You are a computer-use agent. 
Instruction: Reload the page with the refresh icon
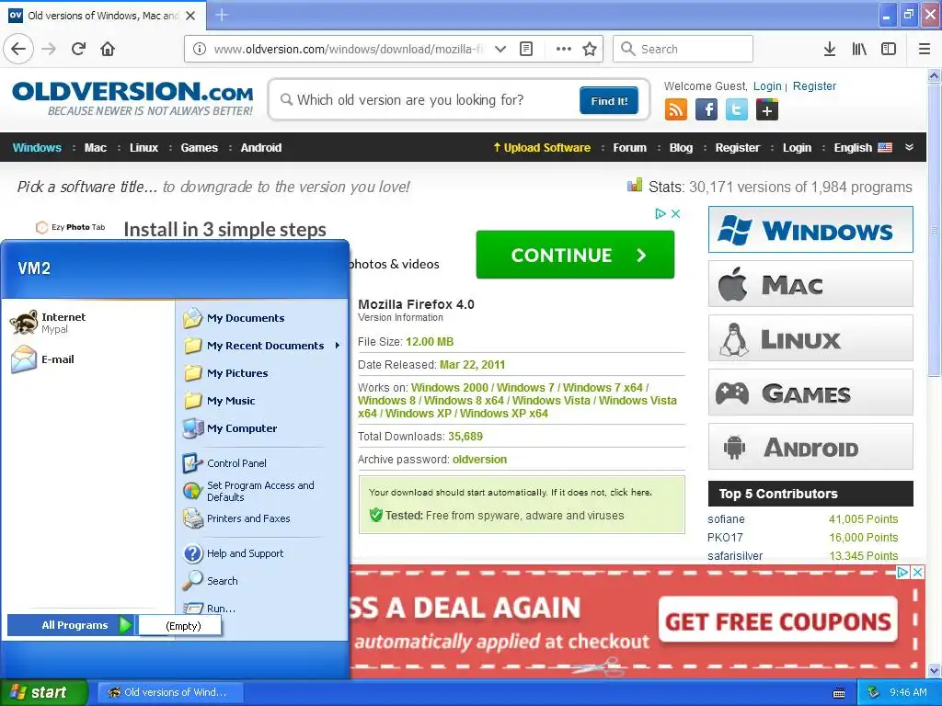point(78,49)
